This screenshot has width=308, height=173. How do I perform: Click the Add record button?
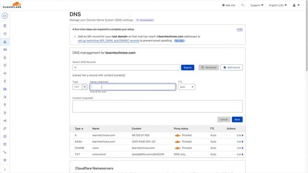pyautogui.click(x=231, y=67)
